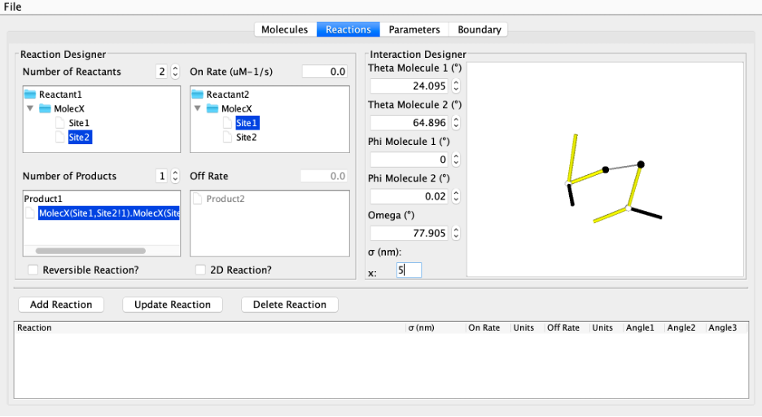Screen dimensions: 762x417
Task: Click the On Rate column header
Action: pos(488,327)
